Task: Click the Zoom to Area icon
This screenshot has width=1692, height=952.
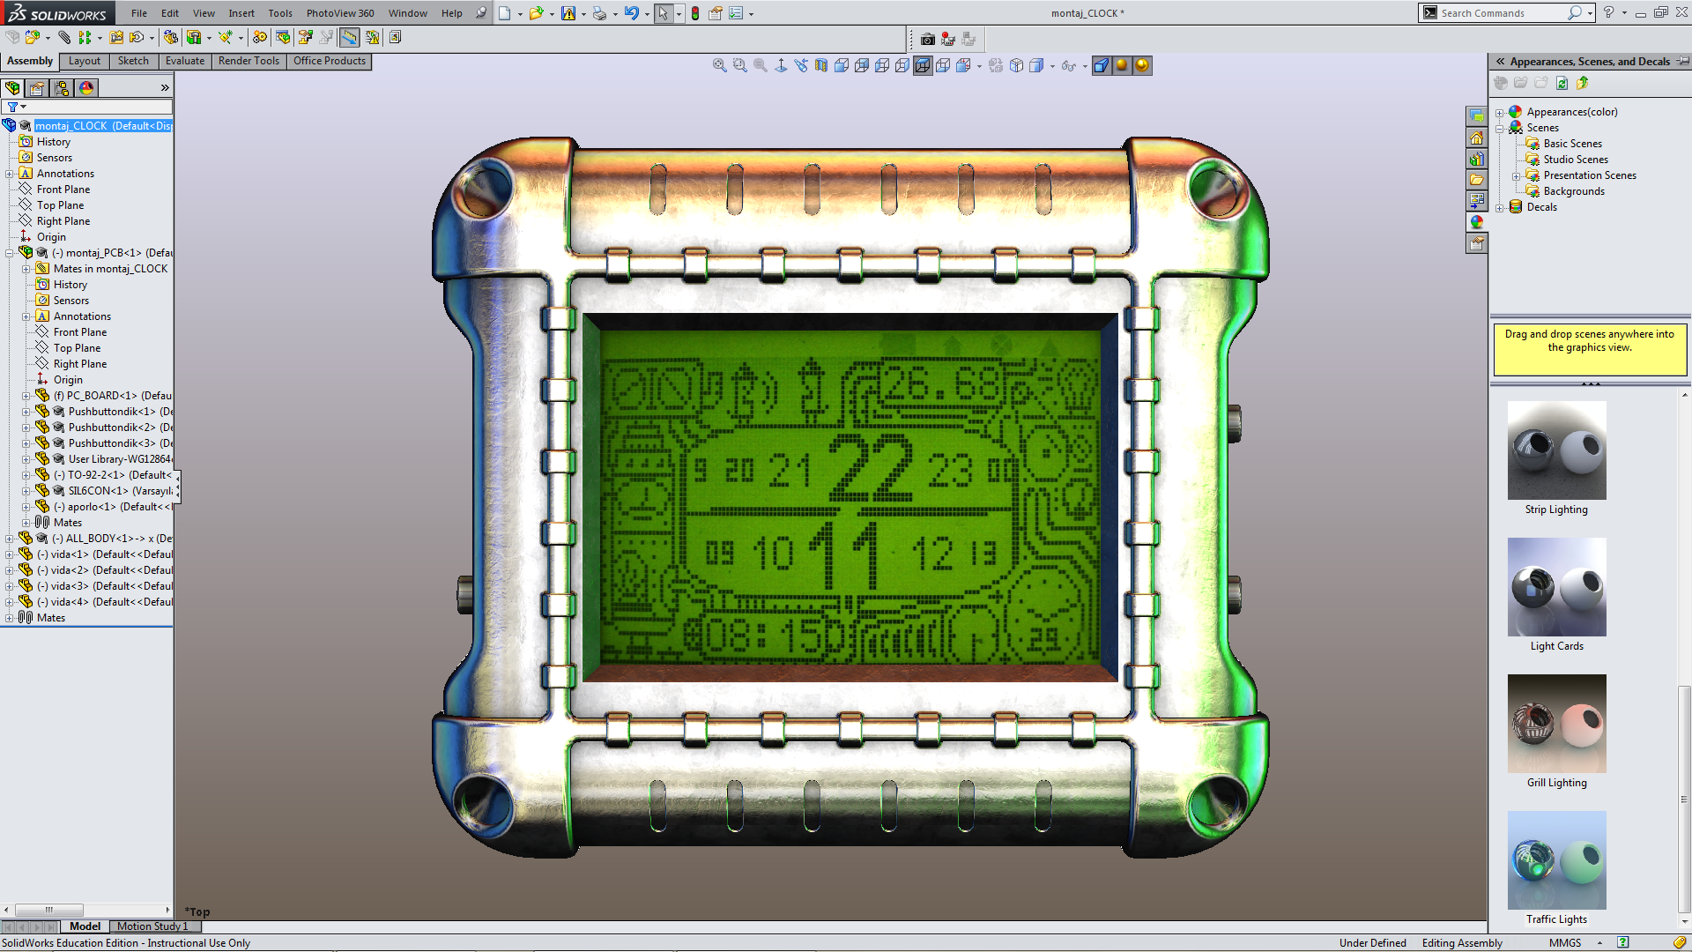Action: tap(739, 65)
